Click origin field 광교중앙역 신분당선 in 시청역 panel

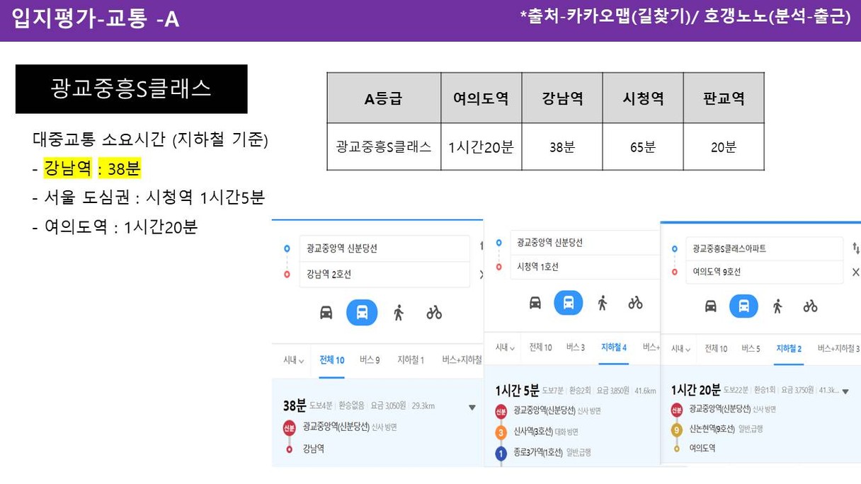(584, 242)
